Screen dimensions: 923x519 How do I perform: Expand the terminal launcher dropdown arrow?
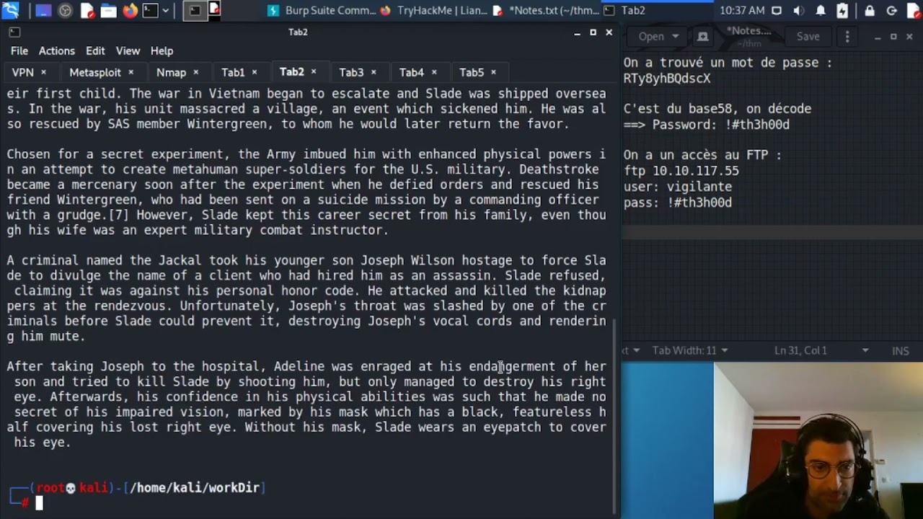click(x=166, y=11)
